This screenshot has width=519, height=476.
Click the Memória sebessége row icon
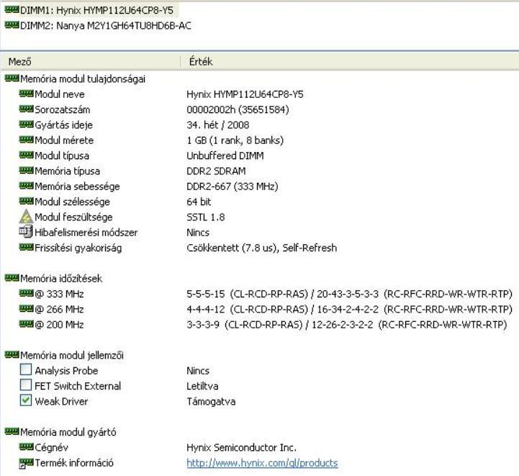click(x=26, y=186)
